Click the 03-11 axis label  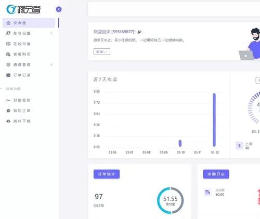click(198, 153)
